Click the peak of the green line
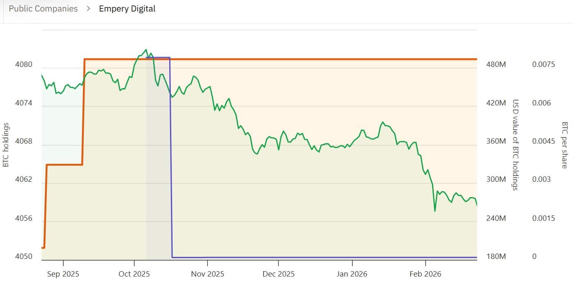The image size is (573, 286). click(x=146, y=49)
